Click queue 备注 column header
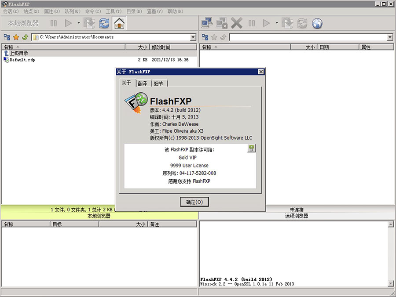The image size is (396, 297). pos(172,224)
